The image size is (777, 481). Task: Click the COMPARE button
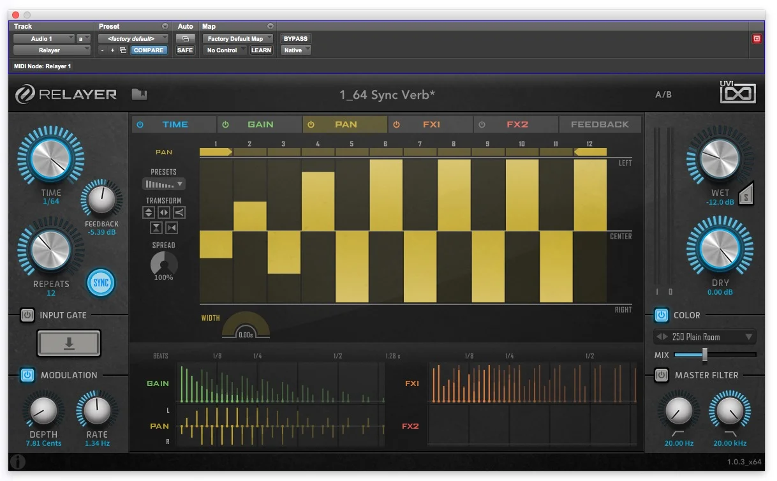tap(149, 50)
